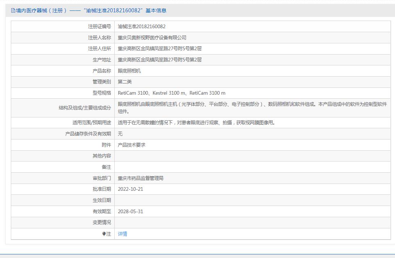Image resolution: width=395 pixels, height=258 pixels.
Task: Click the 产品名称 label
Action: pos(102,71)
